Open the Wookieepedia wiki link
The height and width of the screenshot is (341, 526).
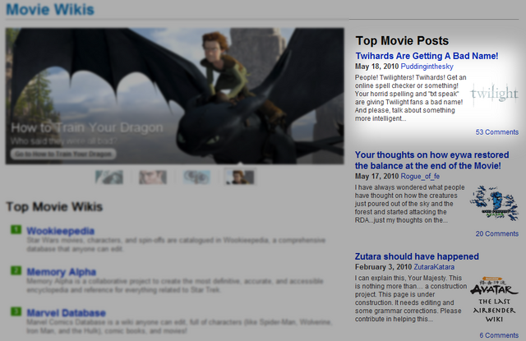click(60, 231)
